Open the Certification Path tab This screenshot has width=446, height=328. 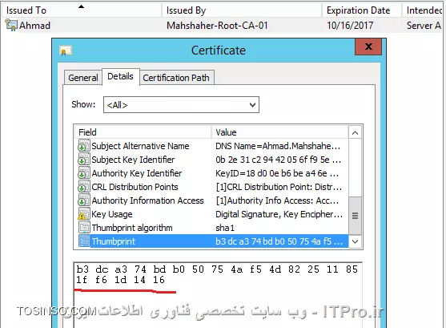click(x=176, y=78)
